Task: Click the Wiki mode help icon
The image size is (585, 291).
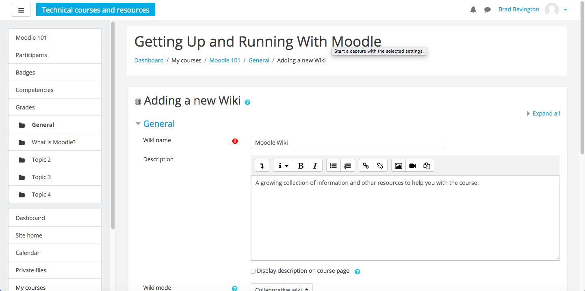Action: coord(234,289)
